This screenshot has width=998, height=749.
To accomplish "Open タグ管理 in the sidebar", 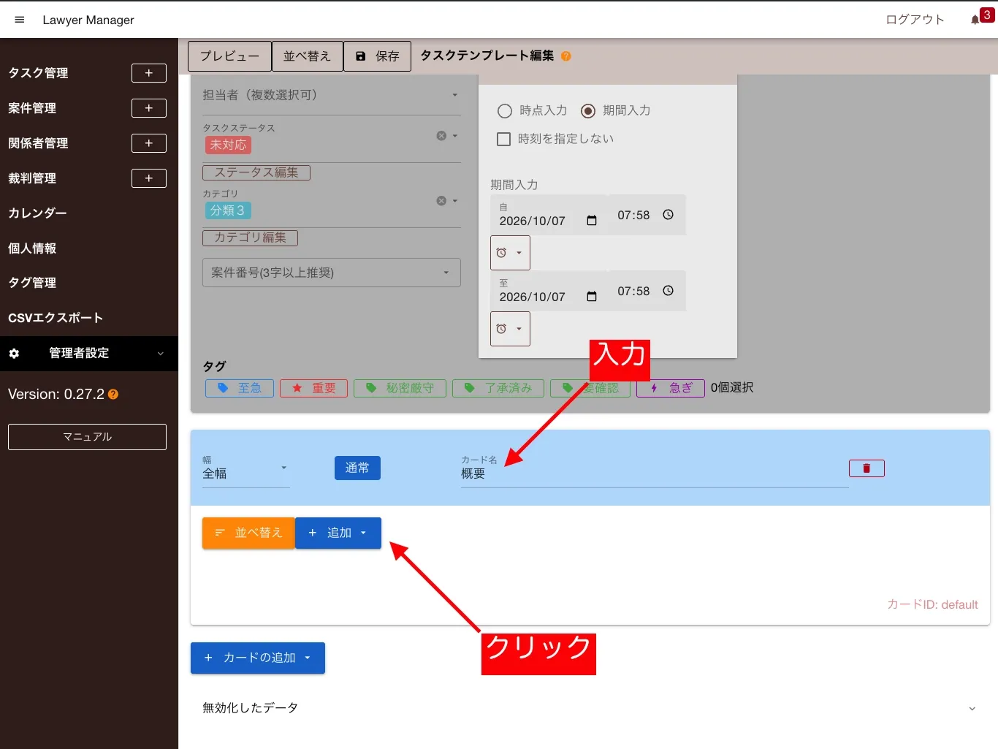I will 32,283.
